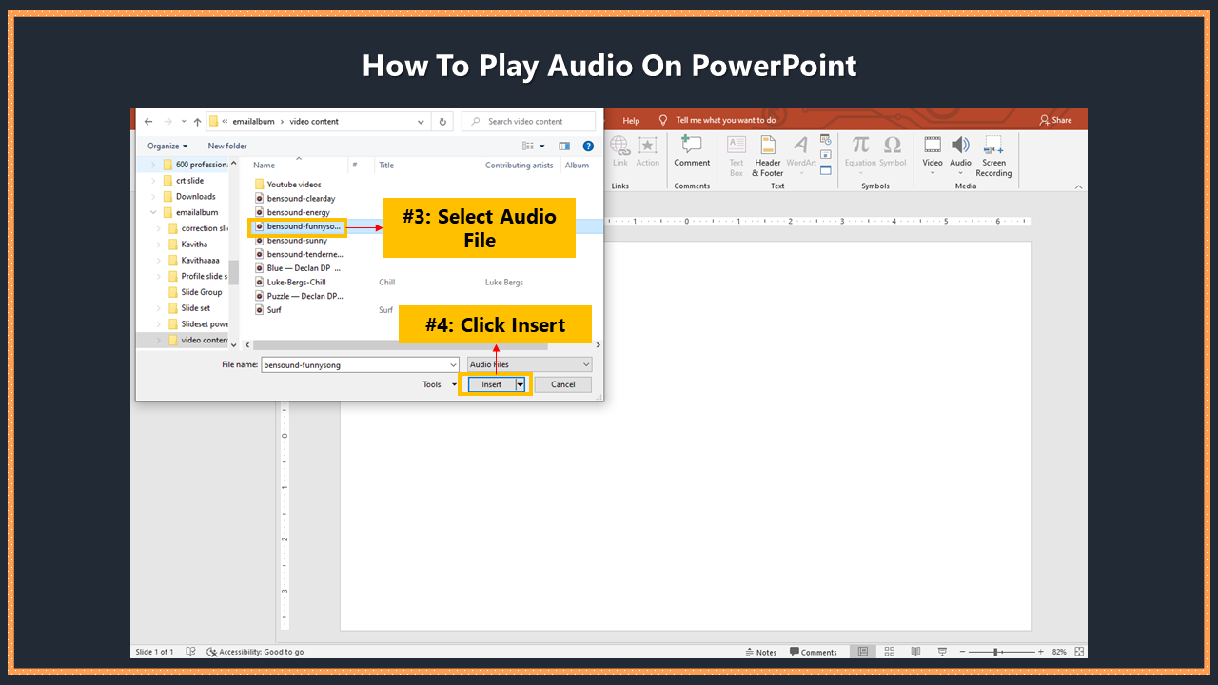Screen dimensions: 1218x685
Task: Click the Cancel button
Action: coord(563,384)
